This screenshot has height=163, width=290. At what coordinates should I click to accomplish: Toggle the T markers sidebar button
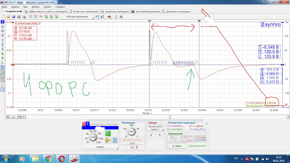pyautogui.click(x=2, y=80)
